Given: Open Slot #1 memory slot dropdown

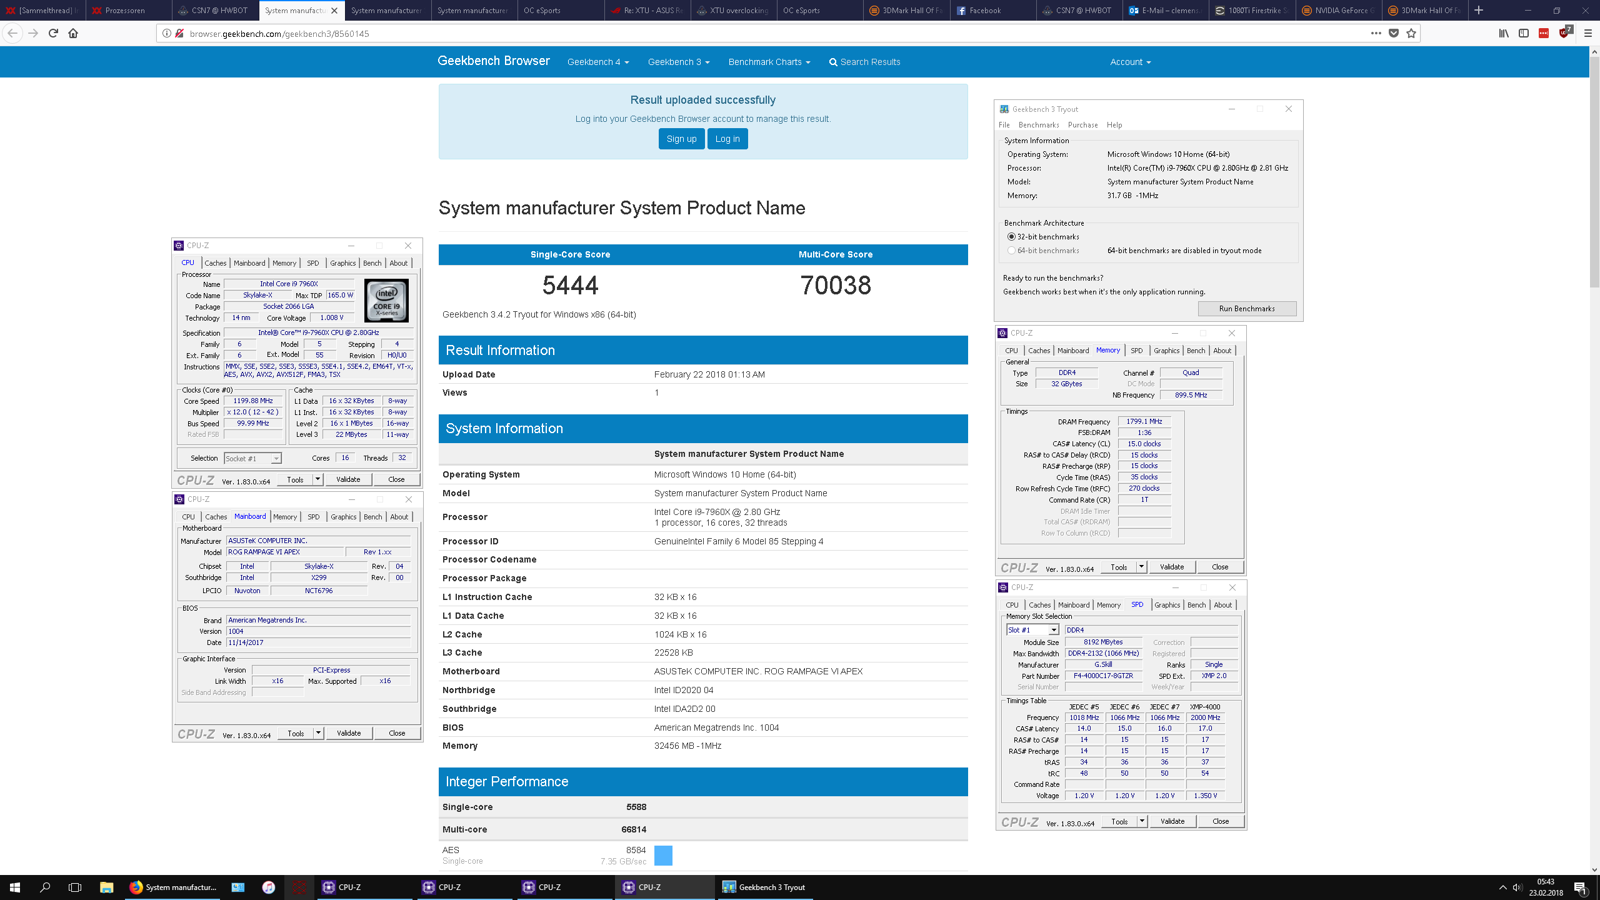Looking at the screenshot, I should [x=1032, y=630].
